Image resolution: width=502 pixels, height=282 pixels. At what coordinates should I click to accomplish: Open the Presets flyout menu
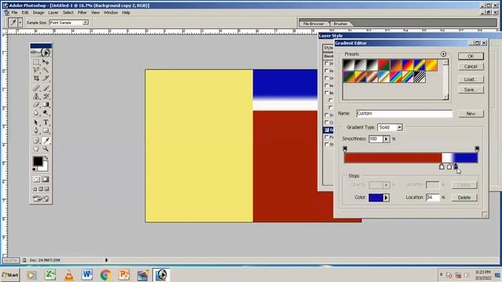[x=443, y=54]
